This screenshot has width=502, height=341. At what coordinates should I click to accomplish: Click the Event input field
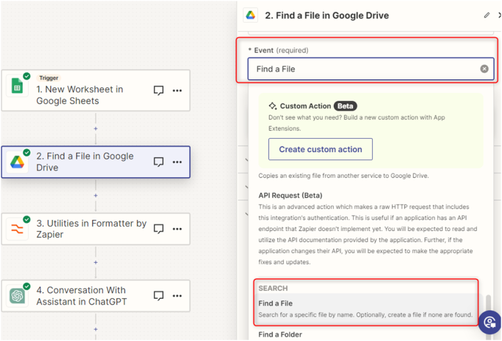coord(361,69)
